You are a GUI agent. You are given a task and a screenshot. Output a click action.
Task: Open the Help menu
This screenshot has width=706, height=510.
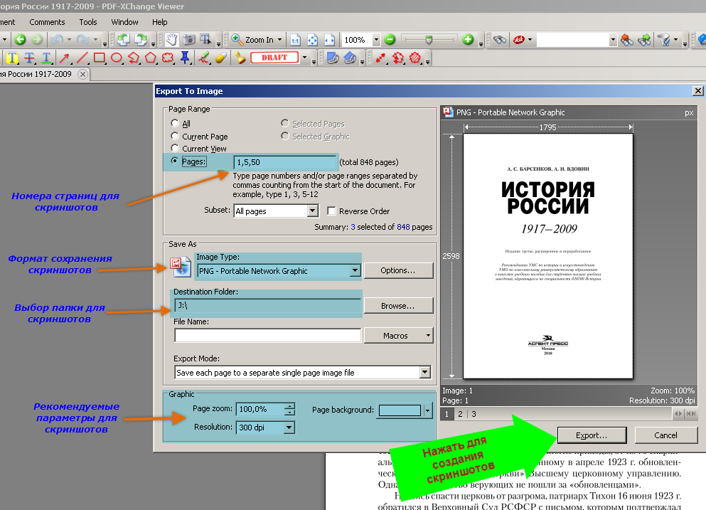(159, 22)
